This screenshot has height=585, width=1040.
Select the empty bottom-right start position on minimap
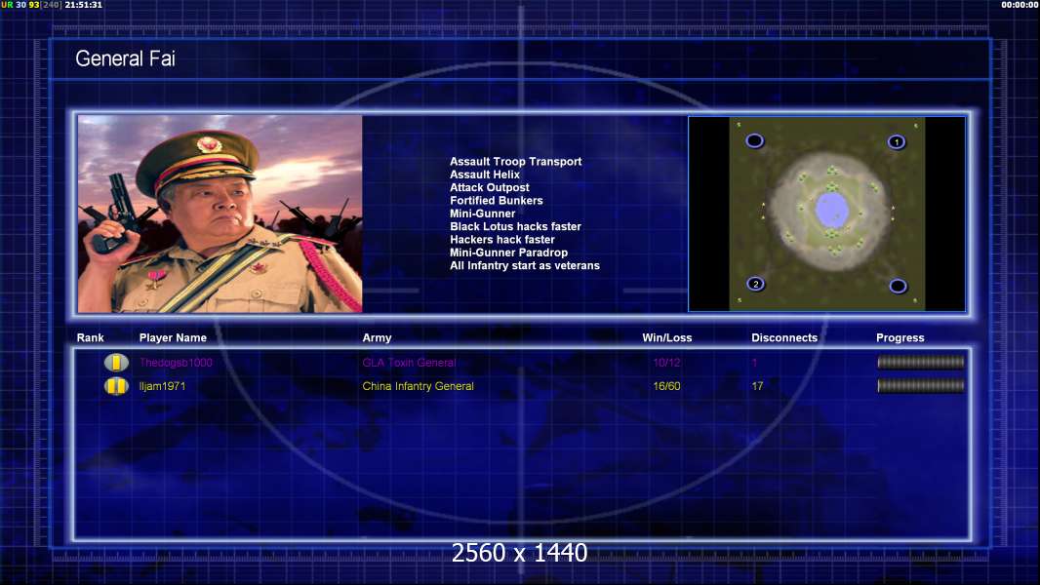point(898,286)
